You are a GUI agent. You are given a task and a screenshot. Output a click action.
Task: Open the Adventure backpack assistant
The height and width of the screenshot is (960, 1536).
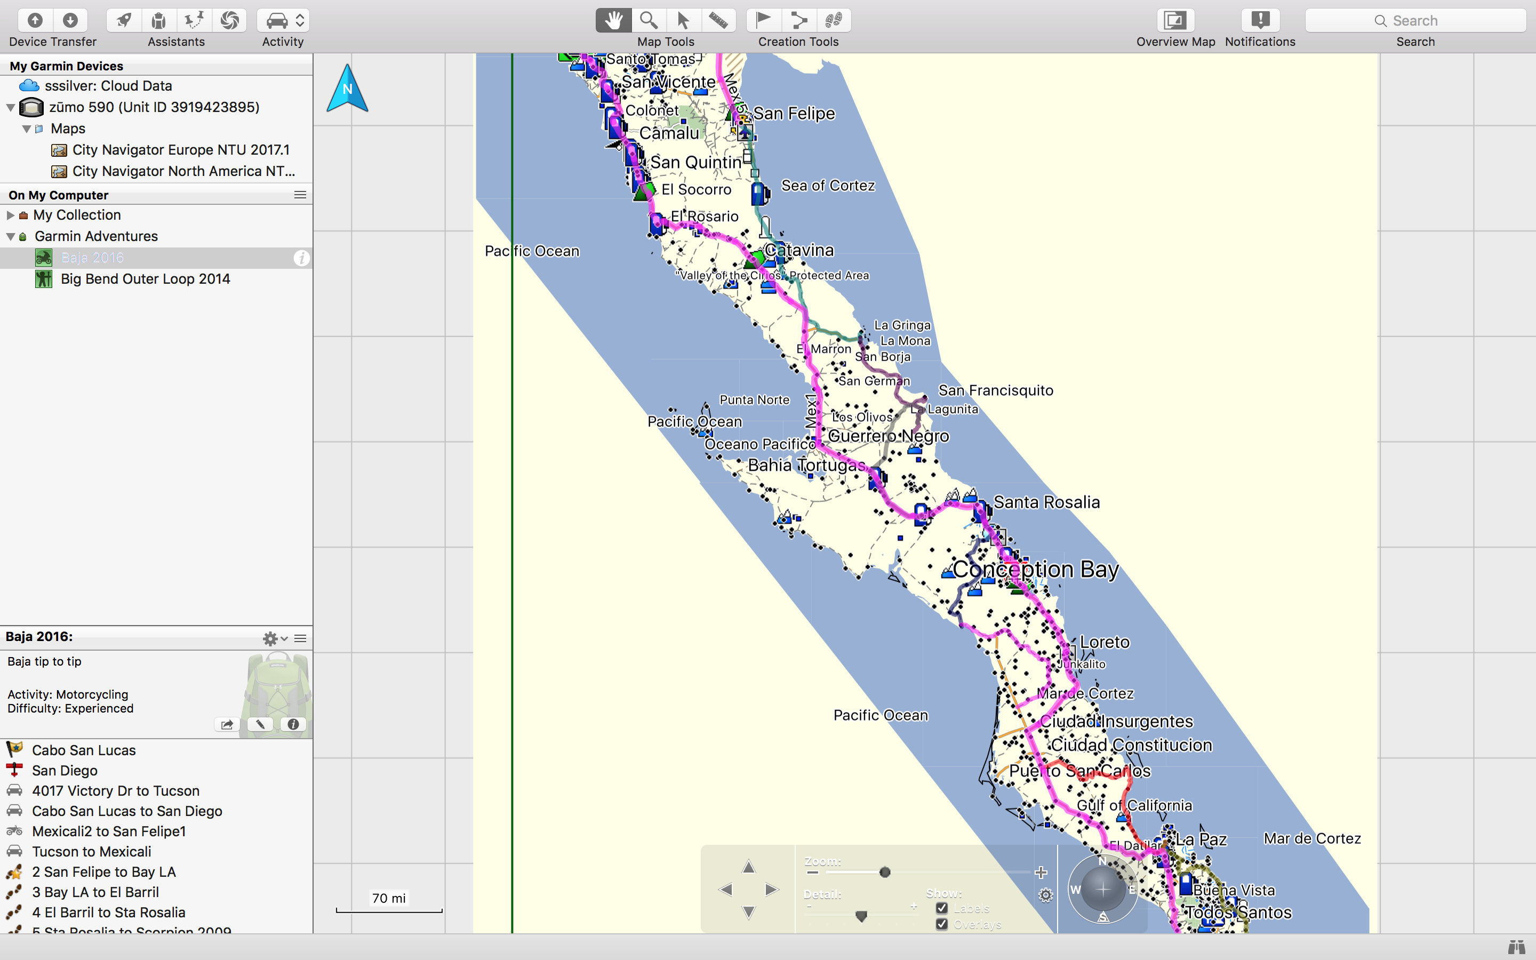coord(159,20)
